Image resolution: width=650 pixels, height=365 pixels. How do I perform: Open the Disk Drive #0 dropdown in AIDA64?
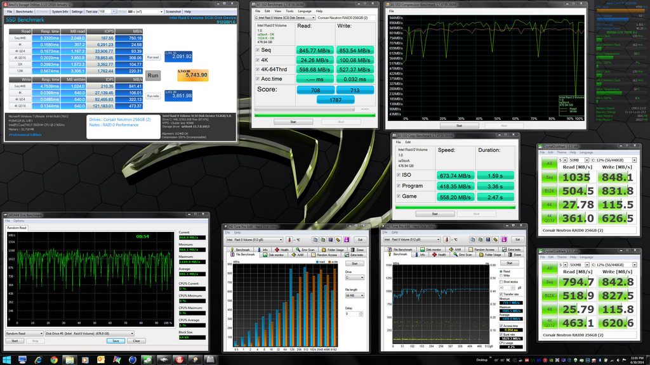[90, 333]
